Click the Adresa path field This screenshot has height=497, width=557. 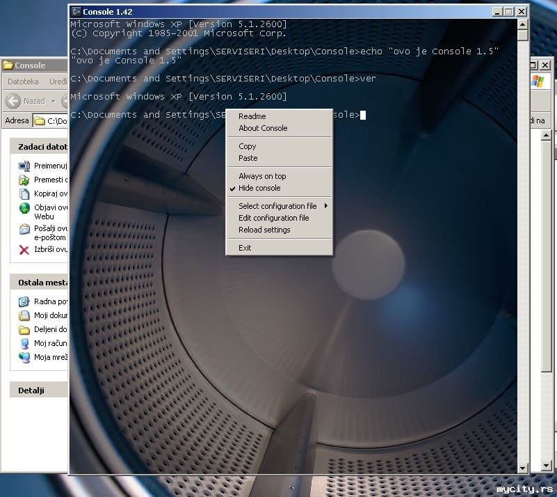(x=56, y=121)
